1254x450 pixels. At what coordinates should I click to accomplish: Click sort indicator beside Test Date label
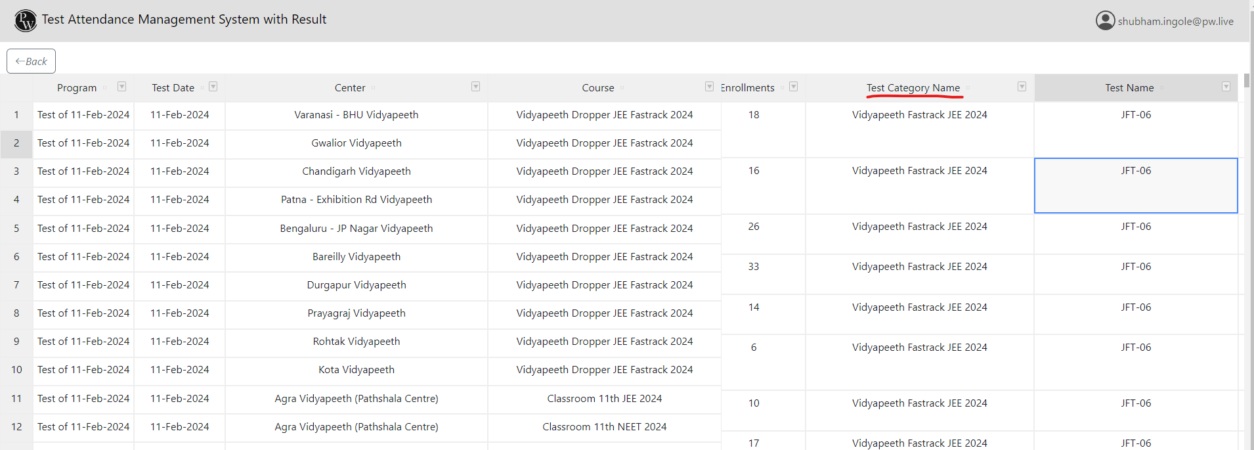click(x=202, y=88)
